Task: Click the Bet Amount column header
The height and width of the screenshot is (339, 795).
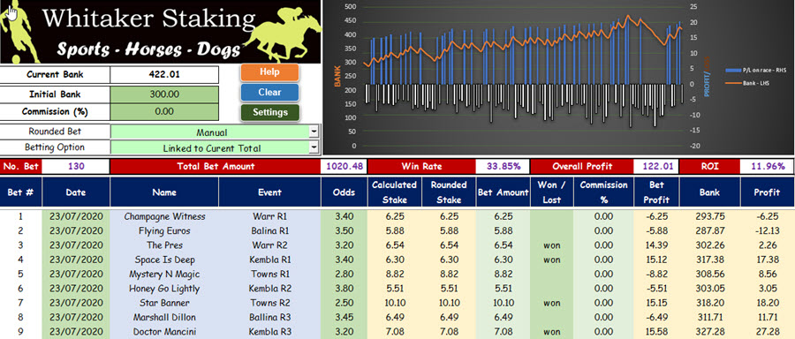Action: (503, 192)
